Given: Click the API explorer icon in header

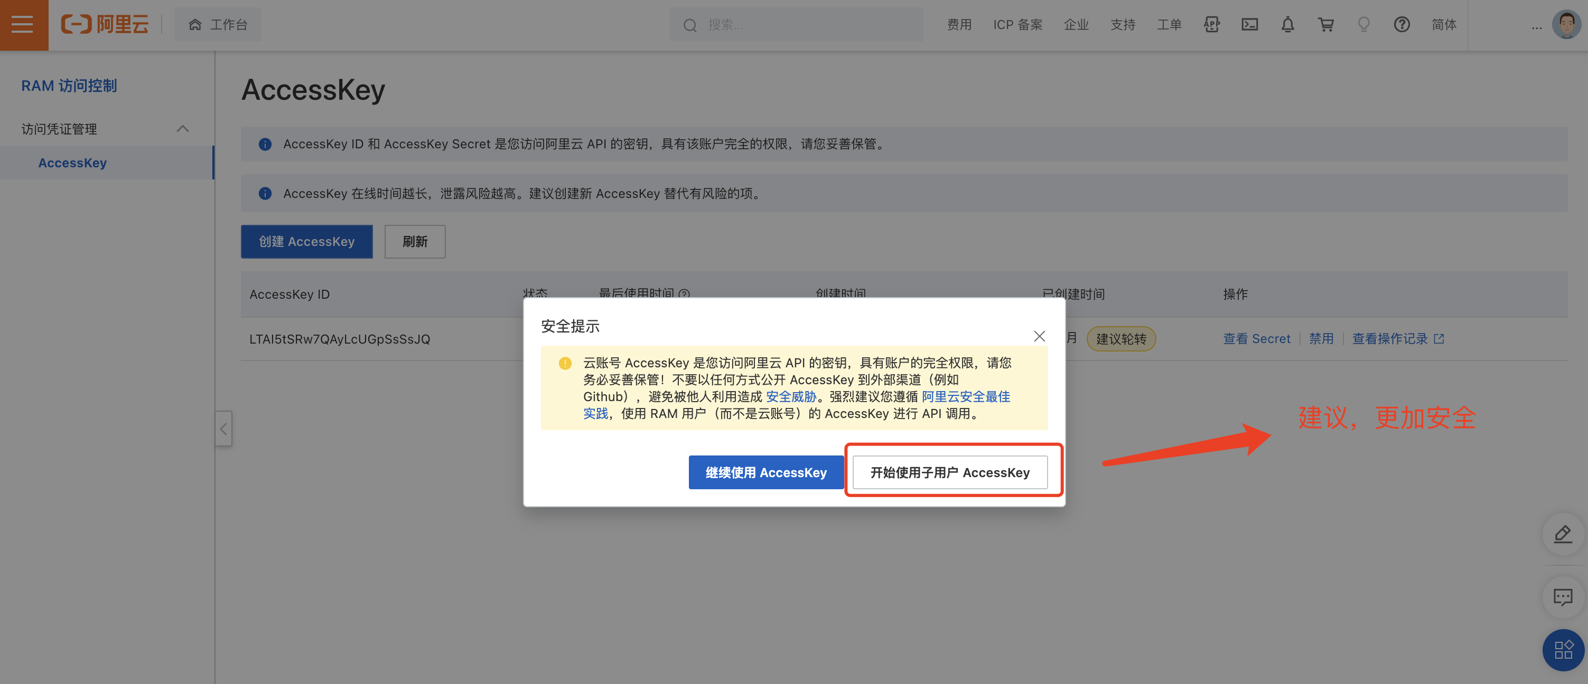Looking at the screenshot, I should coord(1211,25).
